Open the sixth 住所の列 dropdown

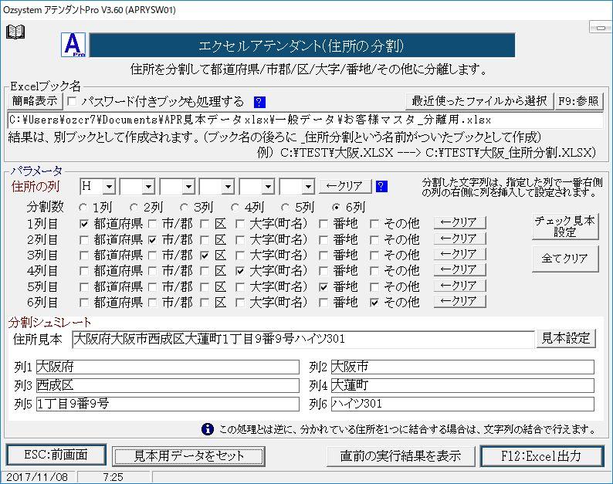(309, 187)
